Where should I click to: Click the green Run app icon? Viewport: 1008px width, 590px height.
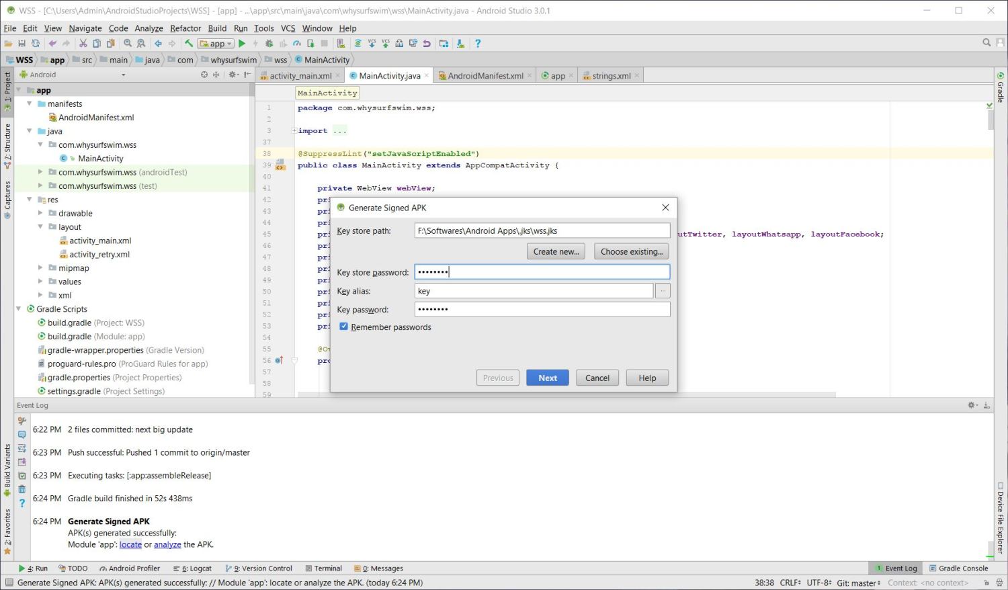coord(242,44)
